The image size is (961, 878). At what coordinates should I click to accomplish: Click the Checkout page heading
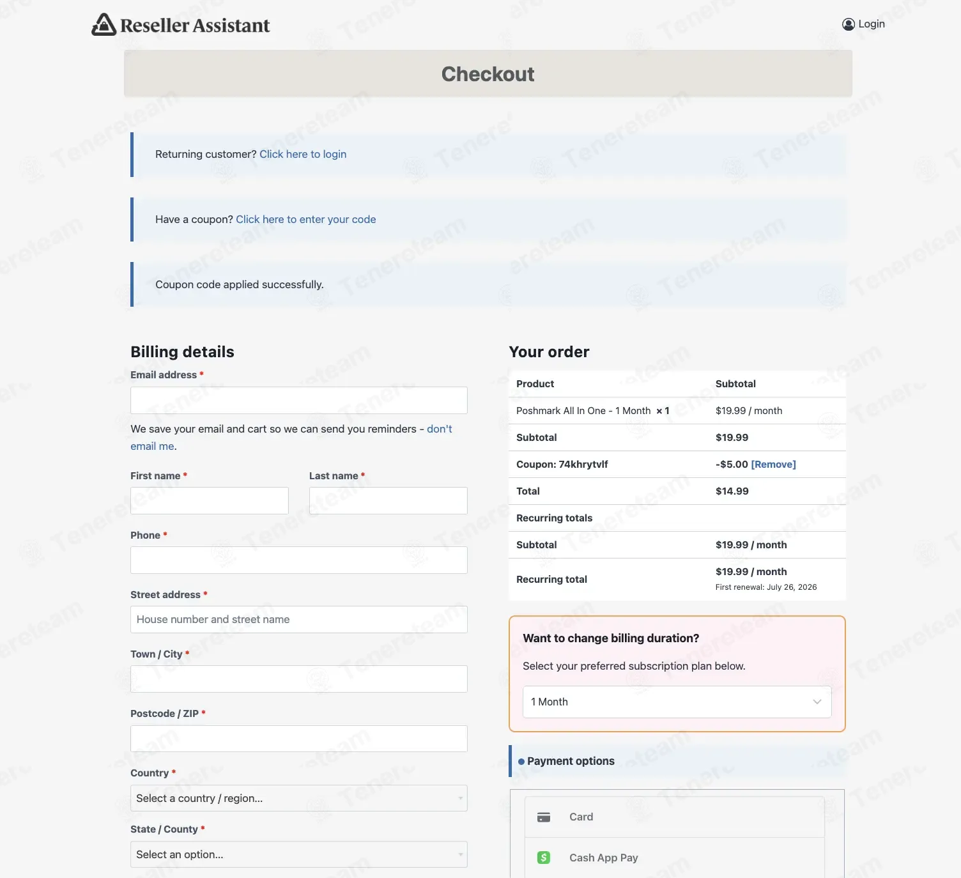point(488,74)
